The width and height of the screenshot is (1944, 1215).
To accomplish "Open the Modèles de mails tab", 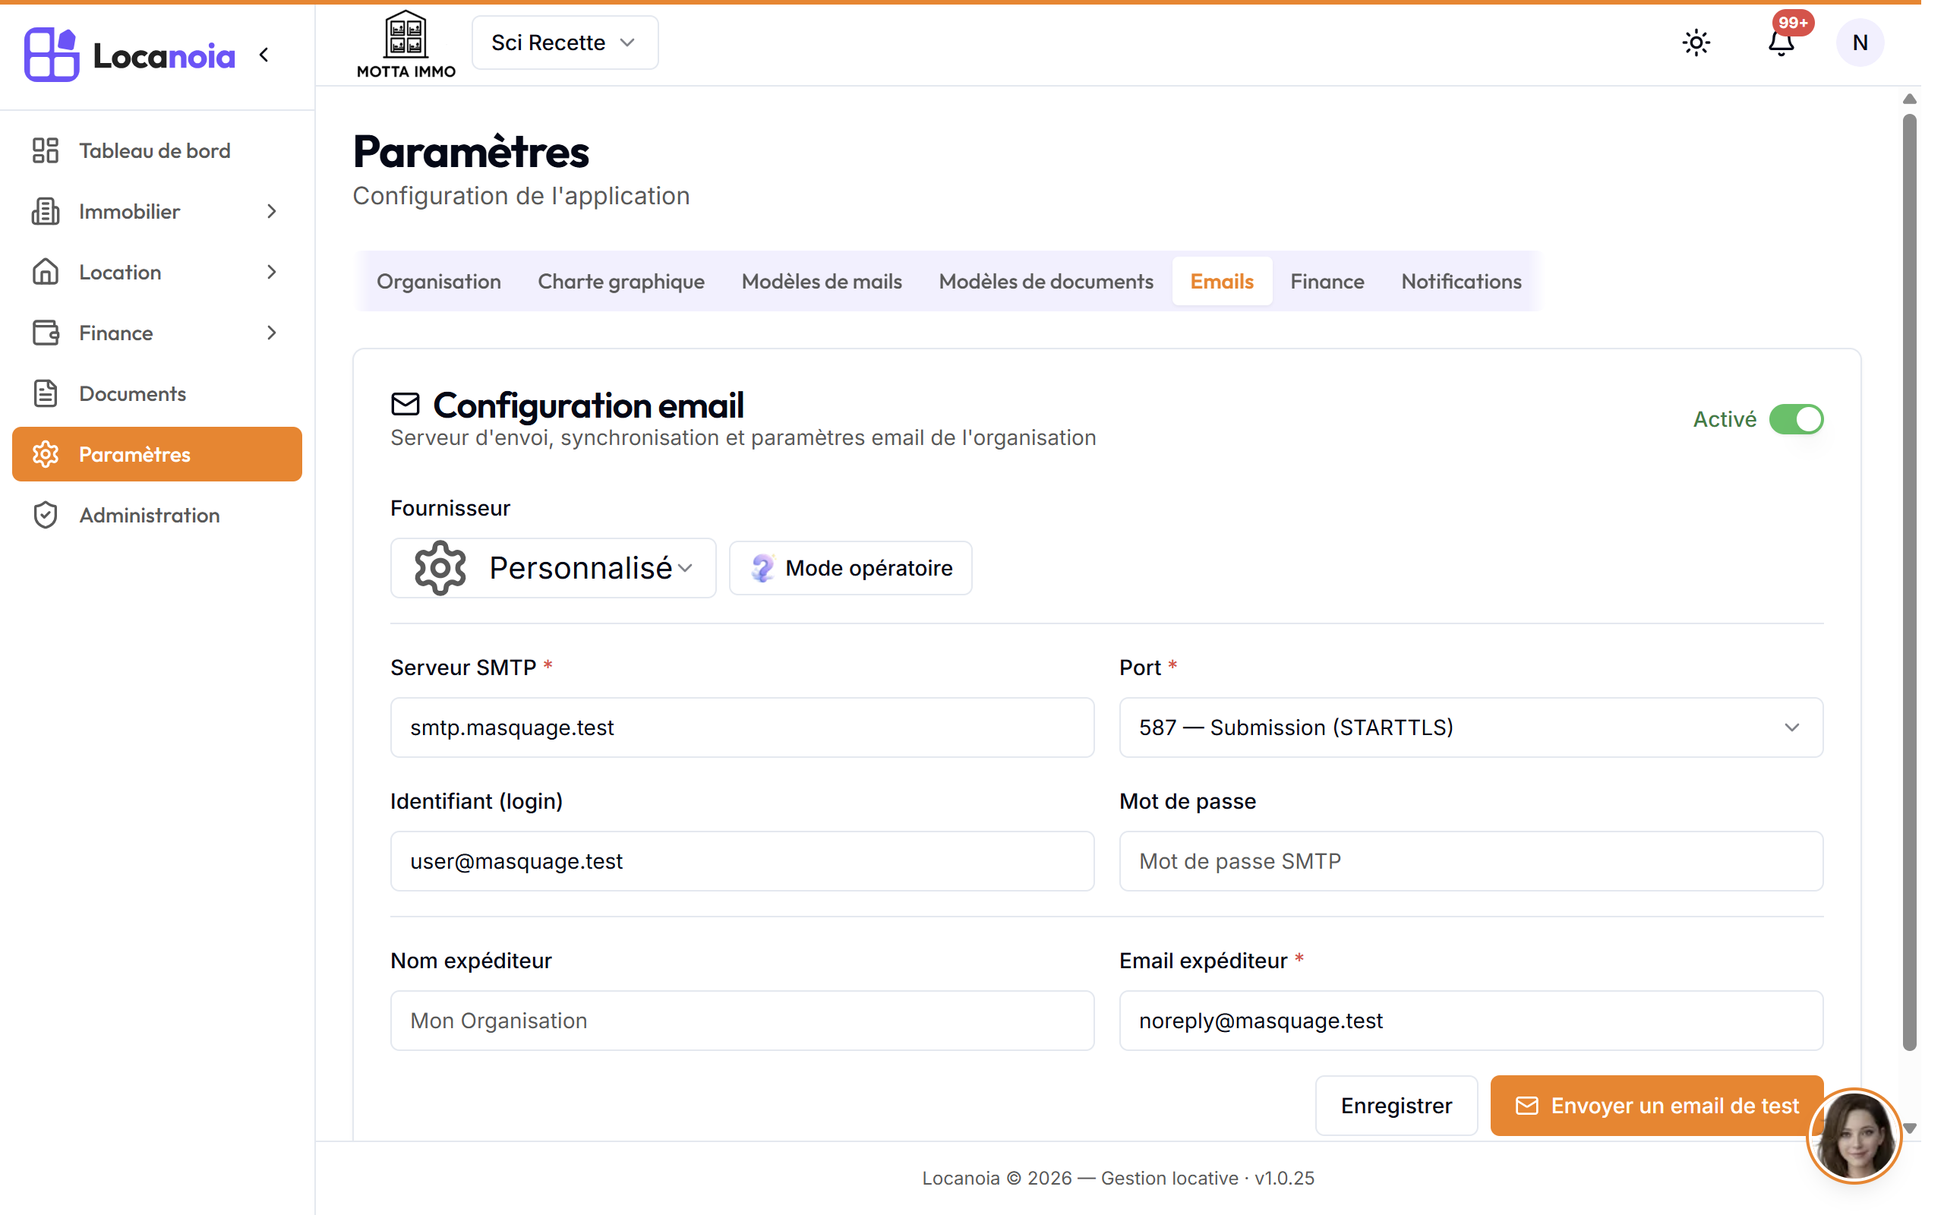I will [x=822, y=281].
